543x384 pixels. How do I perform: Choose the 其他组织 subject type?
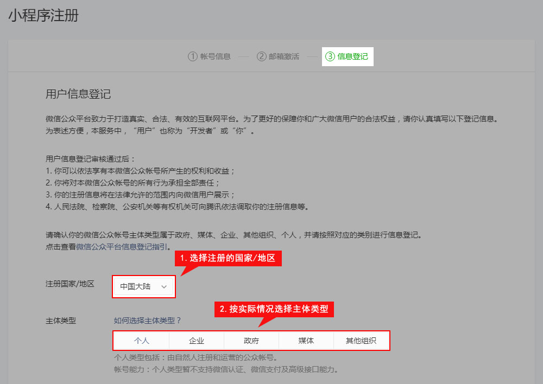[x=361, y=341]
